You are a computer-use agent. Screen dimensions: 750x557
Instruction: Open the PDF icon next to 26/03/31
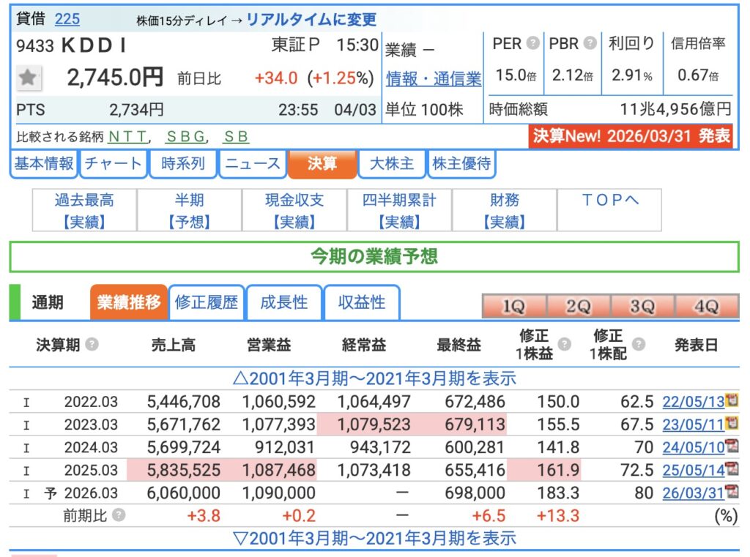pos(731,493)
